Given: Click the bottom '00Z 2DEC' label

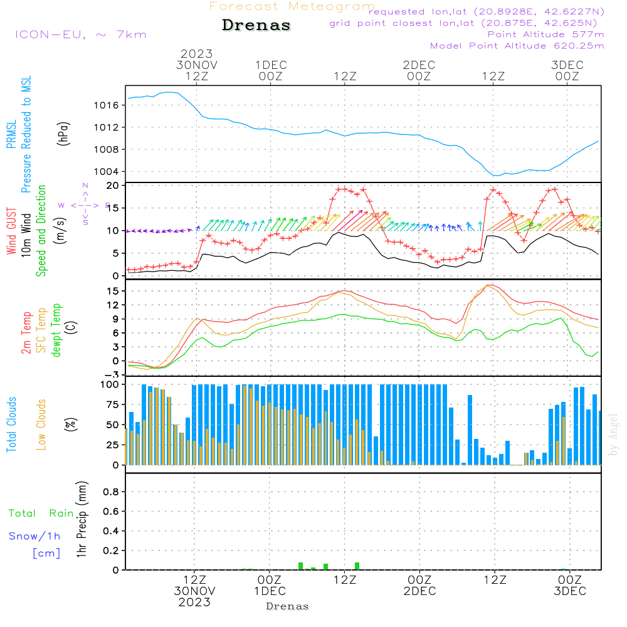Looking at the screenshot, I should pos(419,586).
